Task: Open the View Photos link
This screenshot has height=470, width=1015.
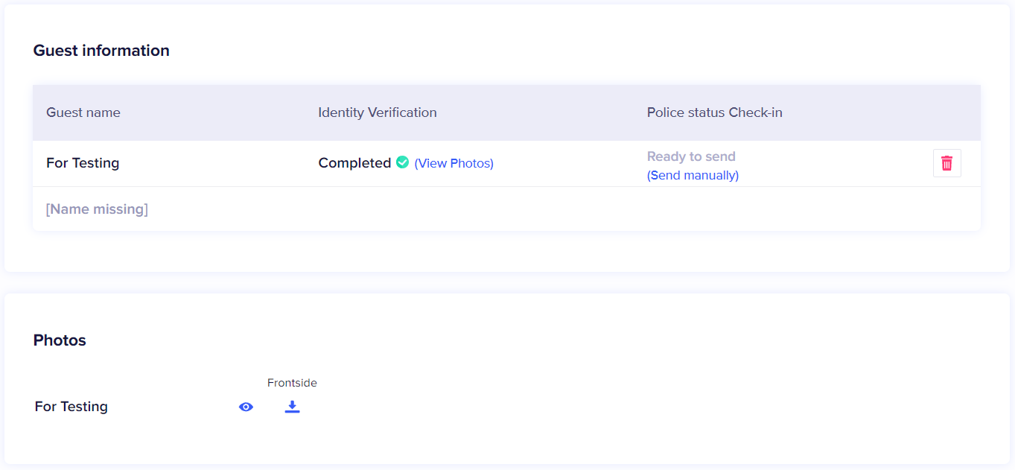Action: [454, 163]
